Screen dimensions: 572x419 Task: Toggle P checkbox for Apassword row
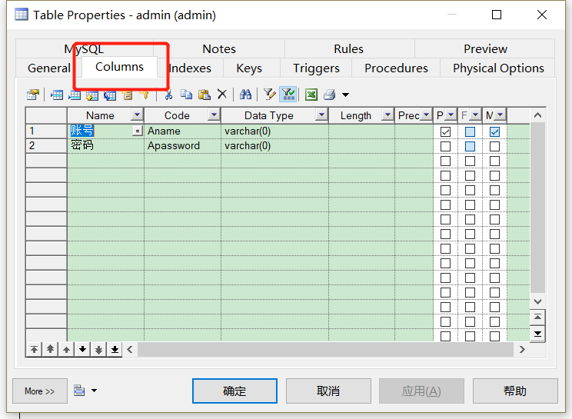click(x=445, y=146)
